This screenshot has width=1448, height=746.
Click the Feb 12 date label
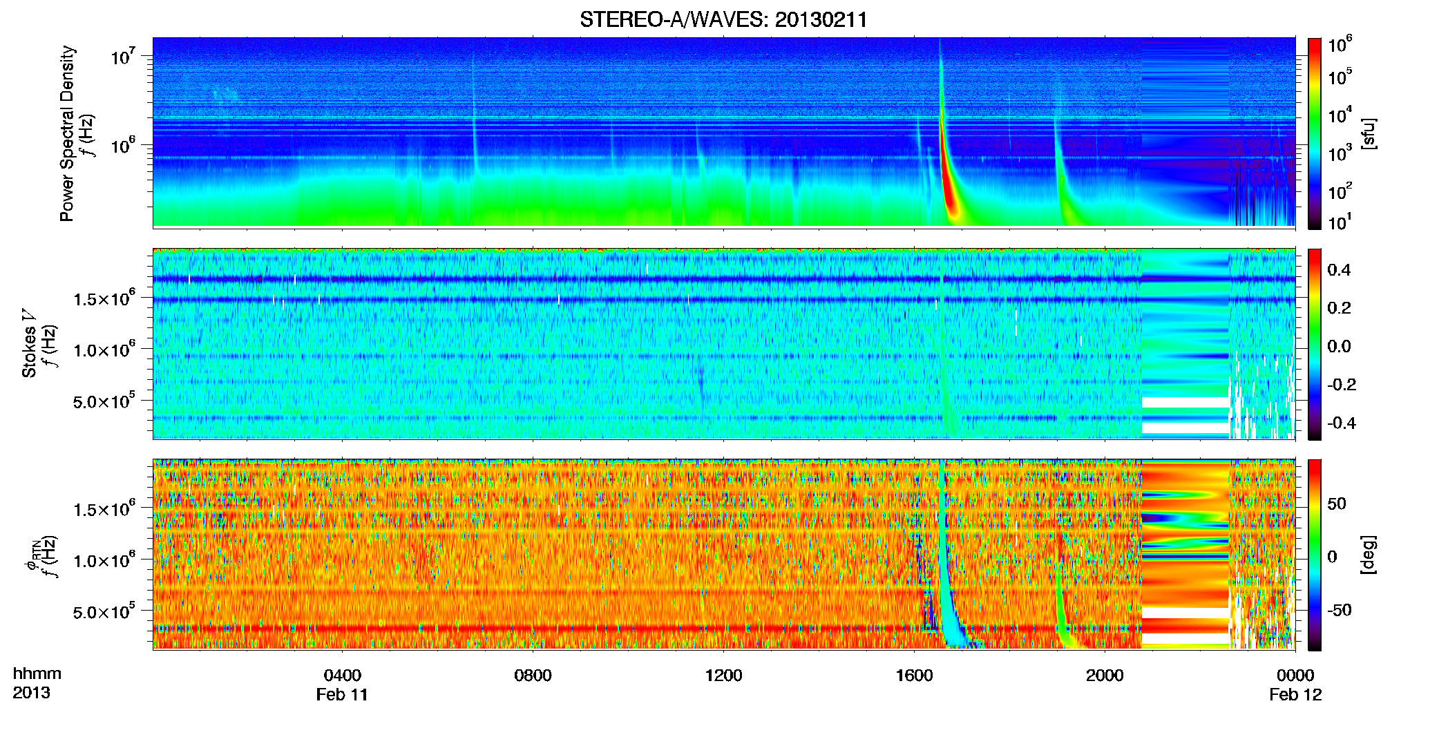tap(1295, 695)
